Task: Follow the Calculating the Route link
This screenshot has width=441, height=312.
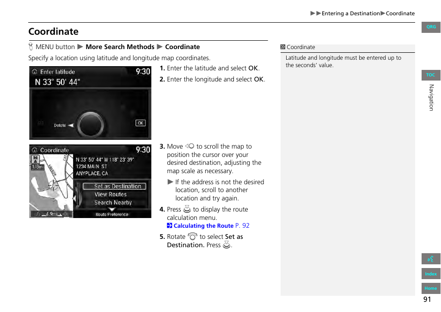Action: tap(211, 225)
